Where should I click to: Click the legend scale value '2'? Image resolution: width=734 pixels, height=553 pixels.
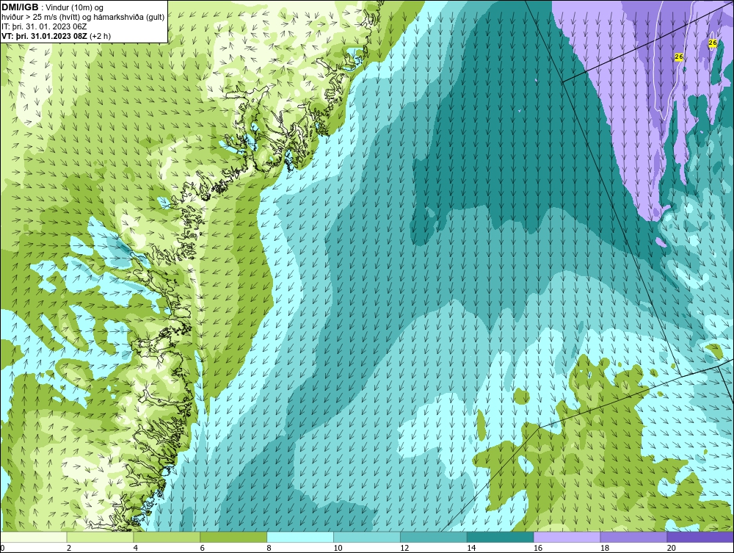click(69, 548)
